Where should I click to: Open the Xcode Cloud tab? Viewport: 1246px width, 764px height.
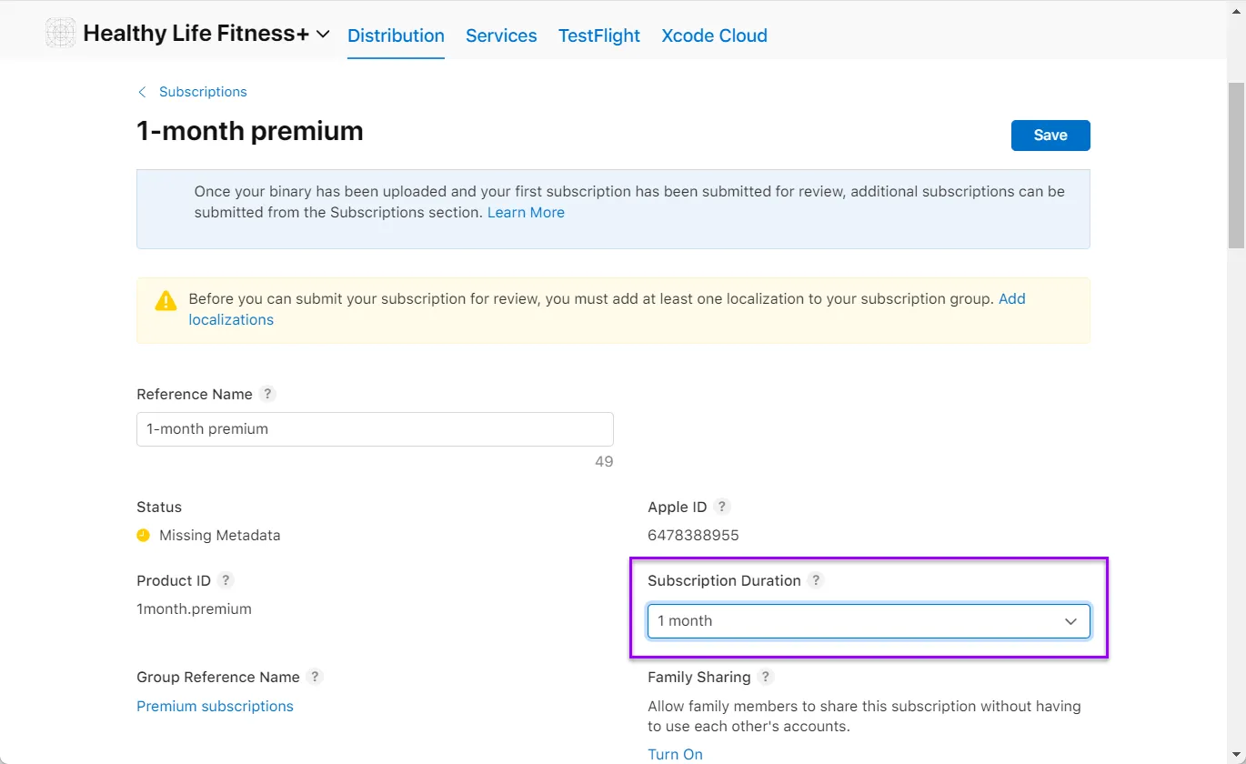714,35
